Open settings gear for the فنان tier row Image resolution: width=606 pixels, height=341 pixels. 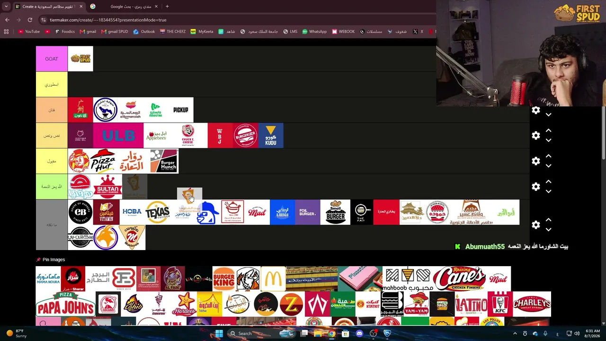(535, 110)
